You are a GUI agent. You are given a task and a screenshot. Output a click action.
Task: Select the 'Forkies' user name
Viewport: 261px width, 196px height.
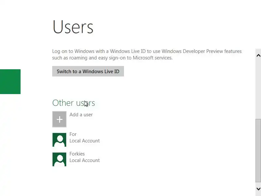77,154
